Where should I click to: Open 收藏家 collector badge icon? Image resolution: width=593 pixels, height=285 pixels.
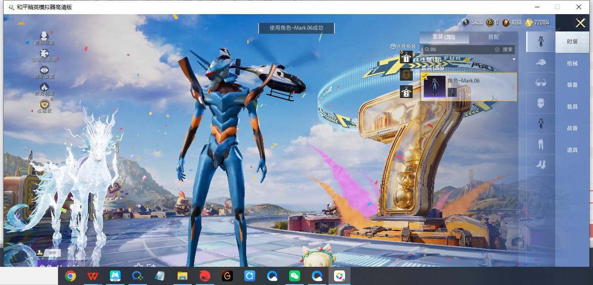click(44, 104)
